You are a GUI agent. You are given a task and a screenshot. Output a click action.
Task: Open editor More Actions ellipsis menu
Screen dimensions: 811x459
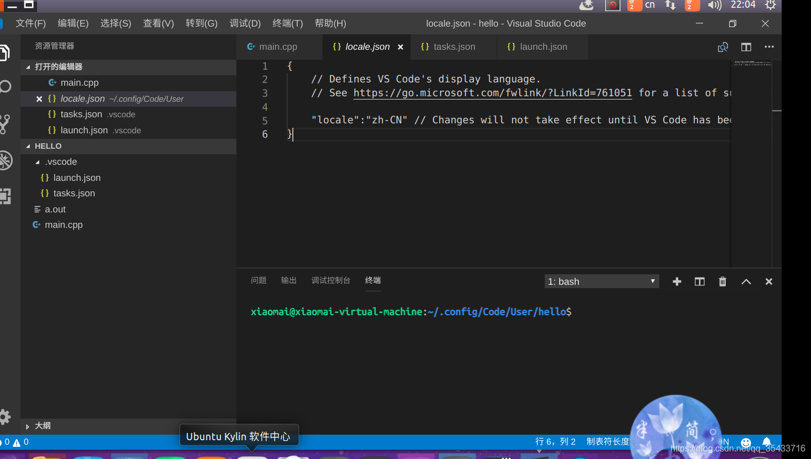[x=769, y=47]
